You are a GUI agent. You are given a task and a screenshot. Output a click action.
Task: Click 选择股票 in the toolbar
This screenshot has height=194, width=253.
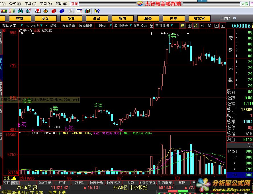[68, 26]
